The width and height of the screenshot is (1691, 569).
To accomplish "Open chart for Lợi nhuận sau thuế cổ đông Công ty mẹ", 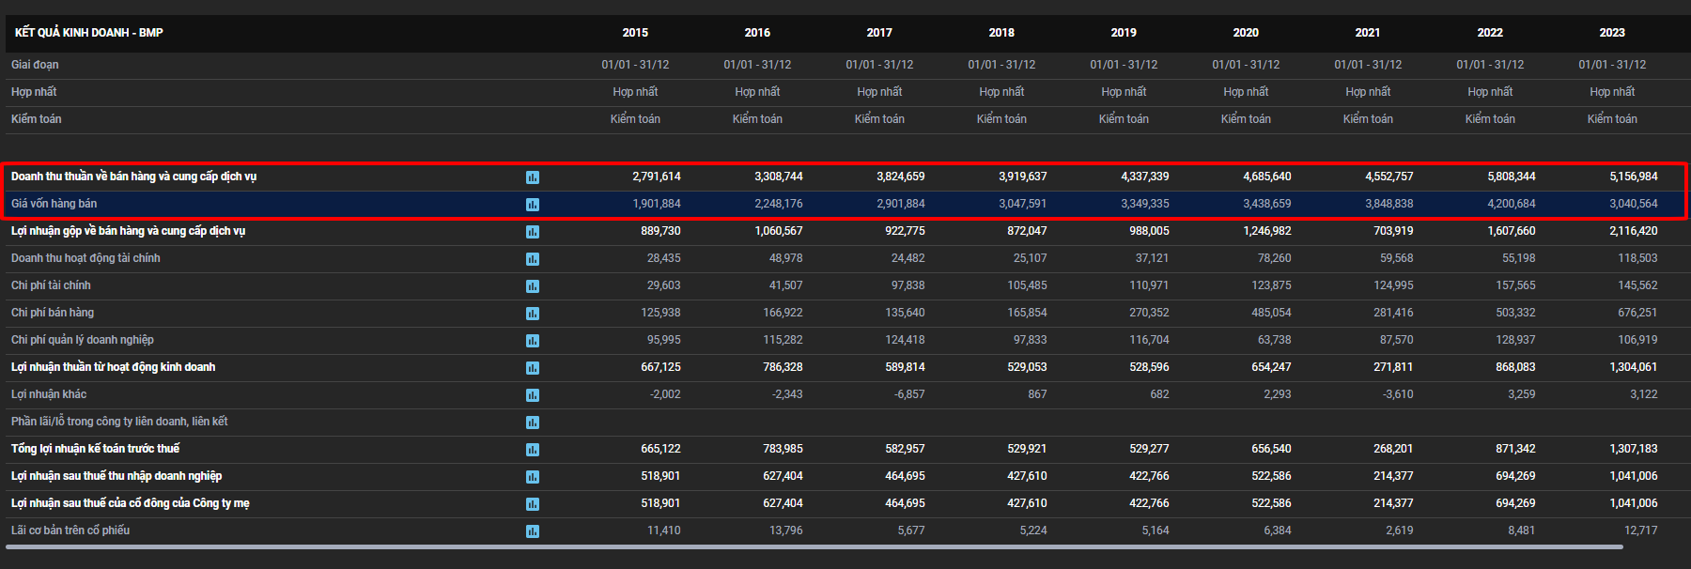I will pyautogui.click(x=533, y=504).
